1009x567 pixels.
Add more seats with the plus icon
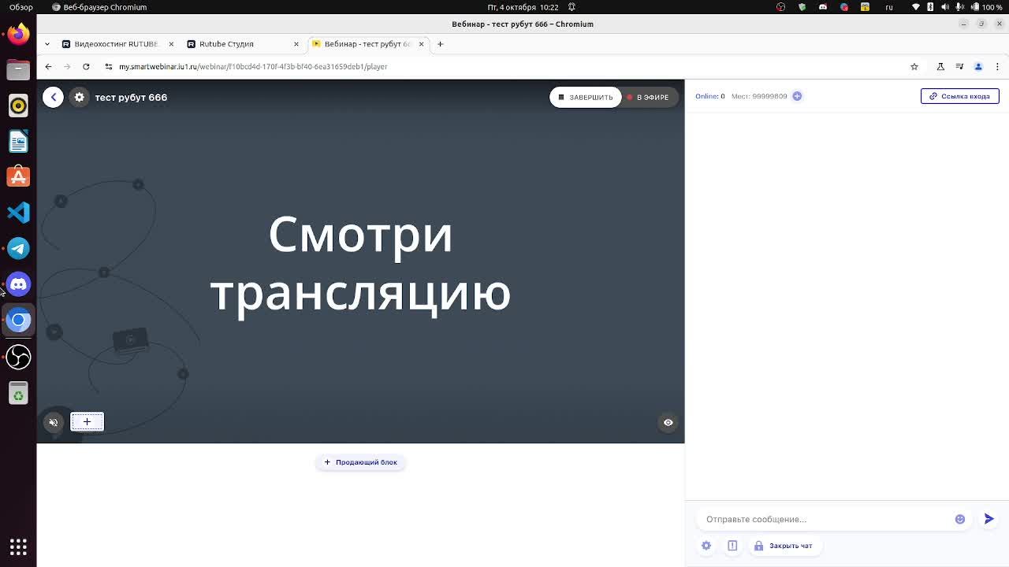pos(797,96)
